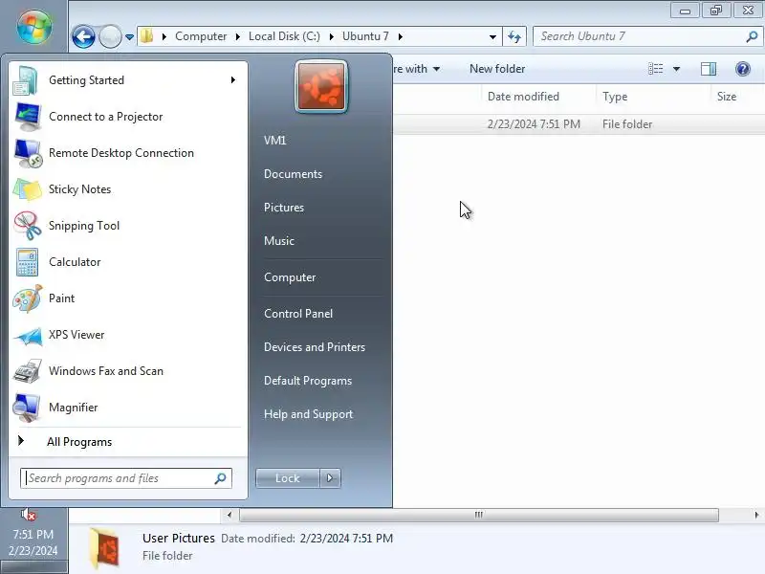Screen dimensions: 765x574
Task: Sort by Size column header
Action: (736, 97)
